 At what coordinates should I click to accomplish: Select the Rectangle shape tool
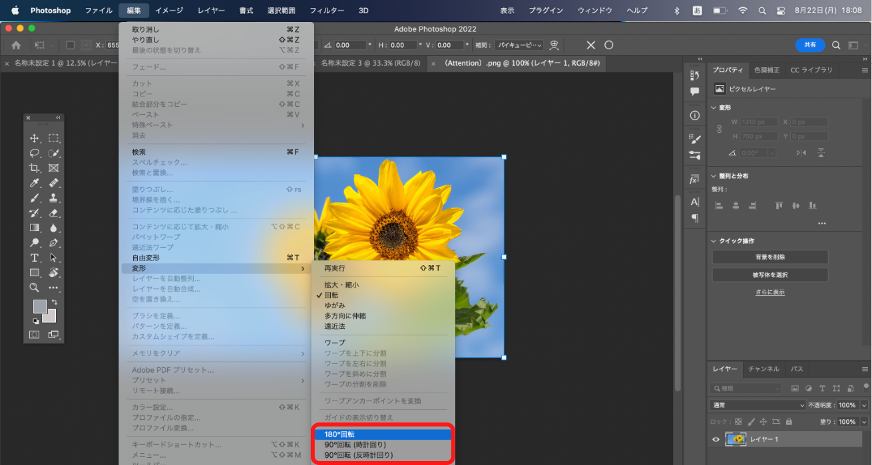(x=35, y=272)
